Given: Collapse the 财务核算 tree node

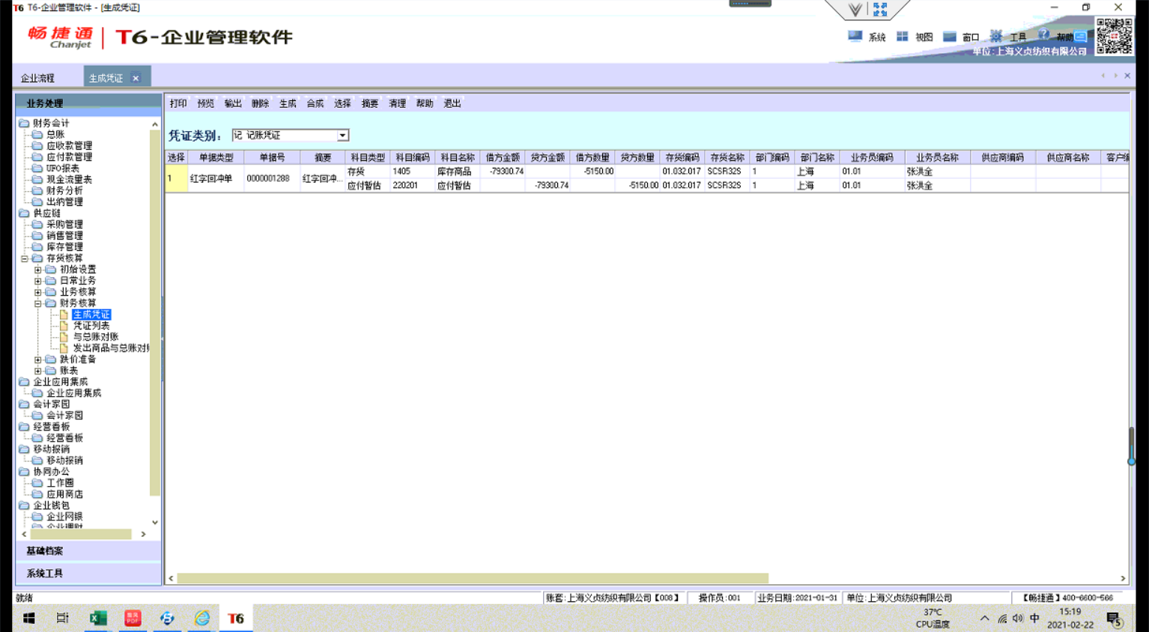Looking at the screenshot, I should click(x=38, y=303).
